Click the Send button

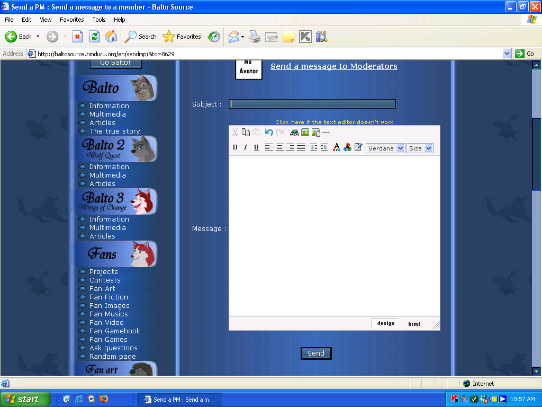point(316,353)
